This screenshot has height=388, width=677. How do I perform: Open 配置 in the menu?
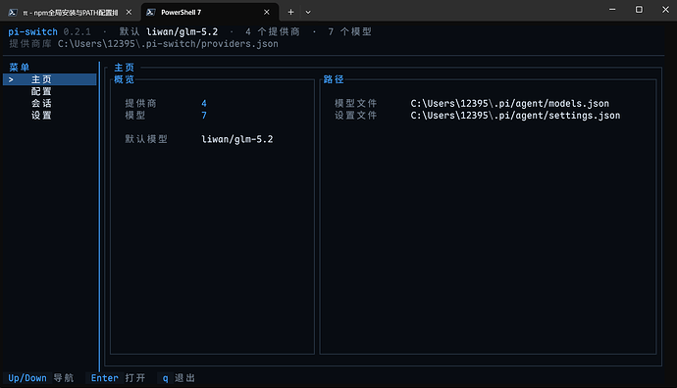[x=41, y=91]
